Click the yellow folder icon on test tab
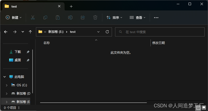Image resolution: width=208 pixels, height=111 pixels. (x=7, y=6)
